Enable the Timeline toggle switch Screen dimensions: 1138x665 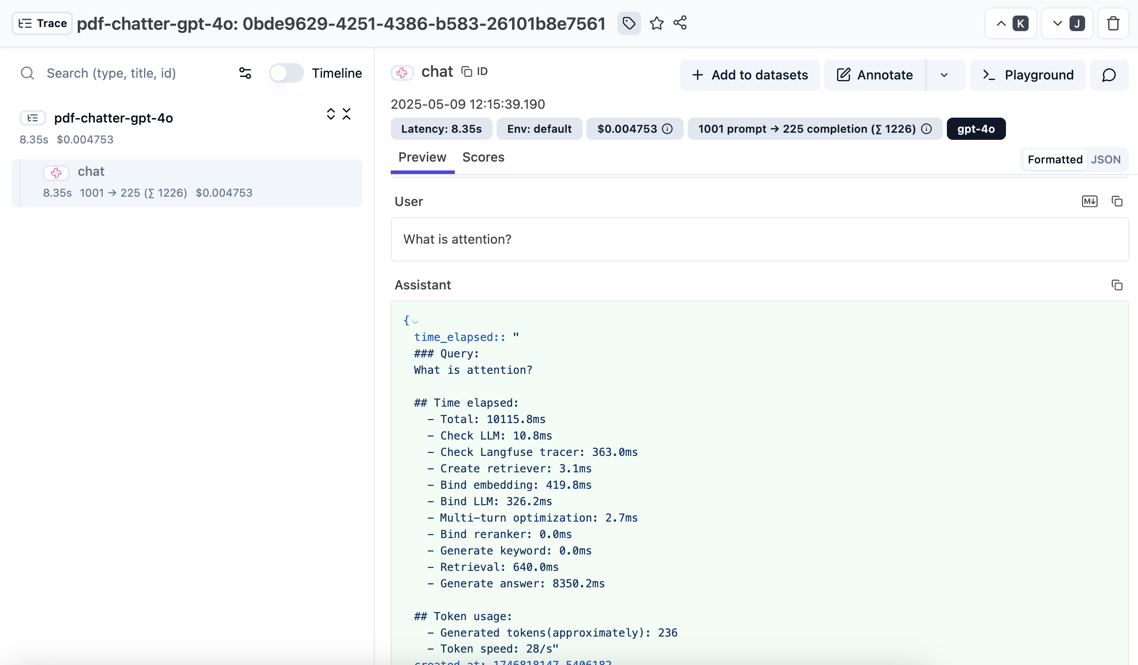point(286,73)
